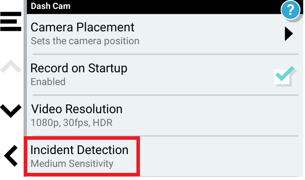The height and width of the screenshot is (180, 305).
Task: Click the down chevron to scroll settings
Action: (x=11, y=111)
